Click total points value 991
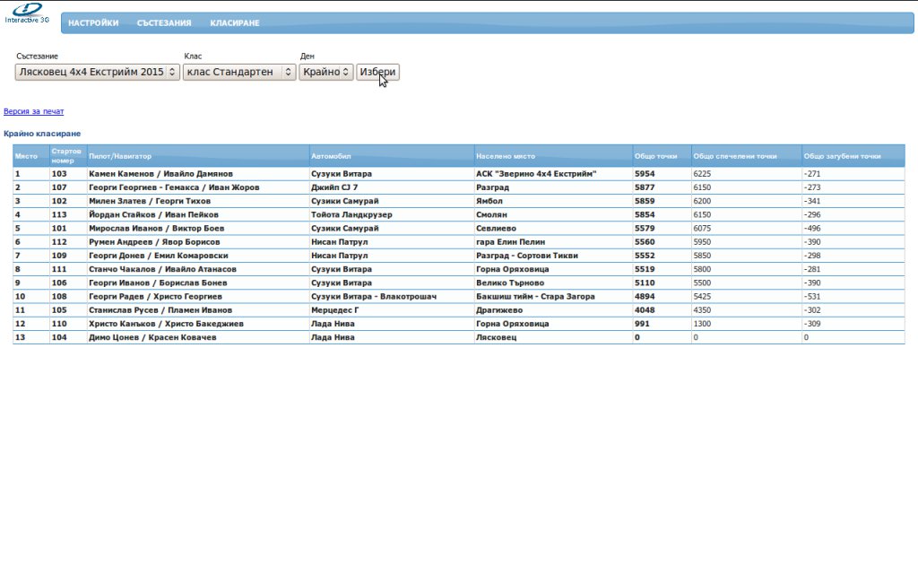 642,324
